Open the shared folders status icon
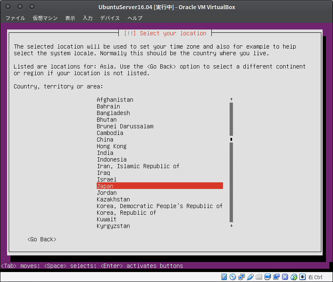The image size is (333, 282). tap(259, 277)
